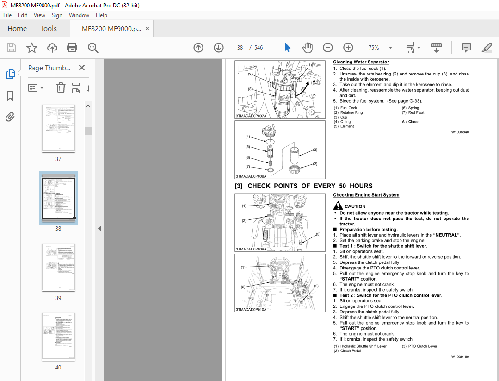Select page 37 thumbnail
499x381 pixels.
point(59,128)
